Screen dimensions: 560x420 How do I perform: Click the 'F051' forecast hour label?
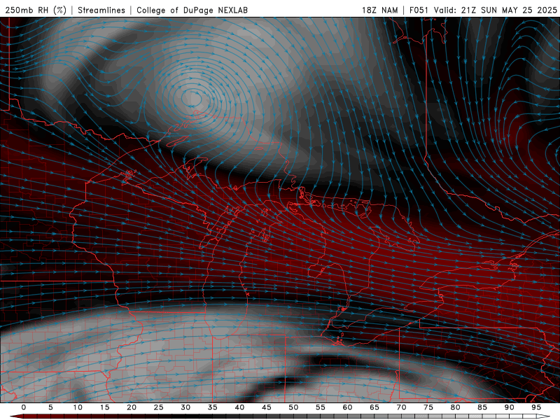pyautogui.click(x=419, y=10)
